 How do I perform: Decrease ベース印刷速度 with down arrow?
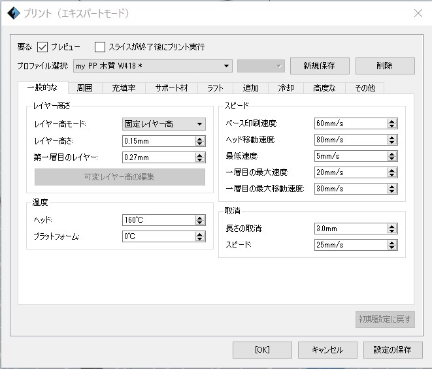coord(391,126)
